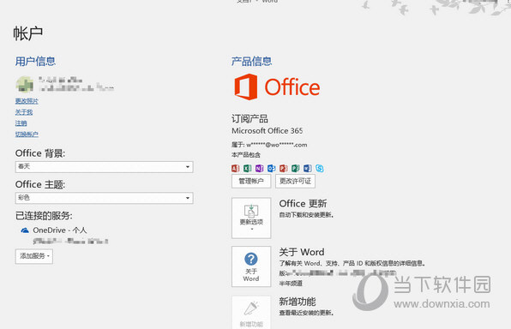Viewport: 511px width, 329px height.
Task: Click the 更改许可证 button
Action: point(295,181)
